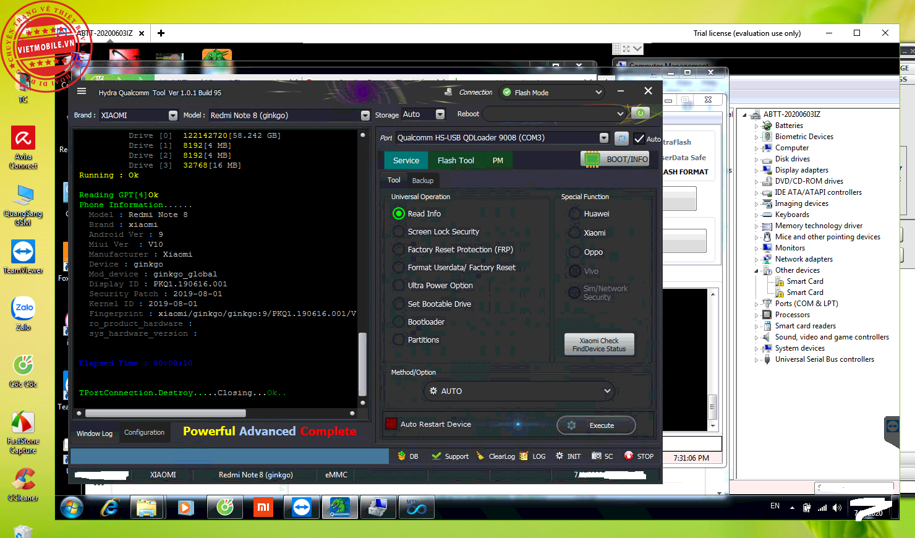Open the DB database icon
The width and height of the screenshot is (915, 538).
(x=408, y=456)
